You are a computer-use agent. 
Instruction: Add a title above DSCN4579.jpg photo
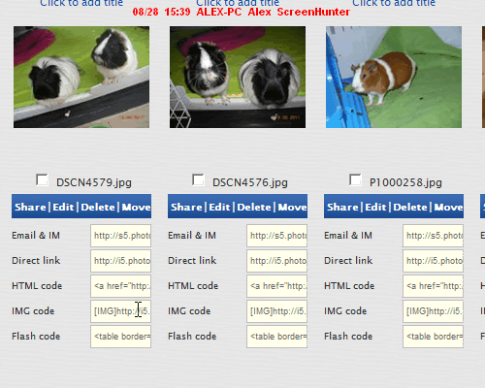pos(81,3)
